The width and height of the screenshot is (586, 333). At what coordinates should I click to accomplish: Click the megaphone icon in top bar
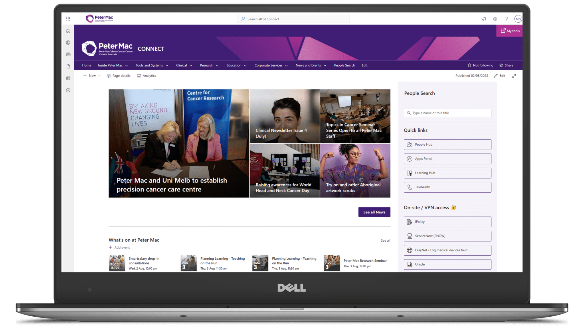click(x=484, y=19)
